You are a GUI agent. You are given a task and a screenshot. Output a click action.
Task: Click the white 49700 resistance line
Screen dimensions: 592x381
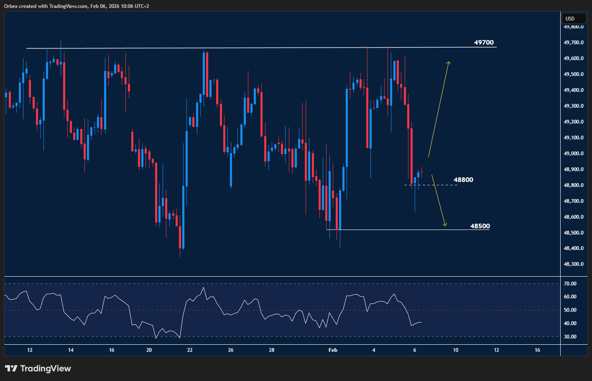pyautogui.click(x=251, y=48)
